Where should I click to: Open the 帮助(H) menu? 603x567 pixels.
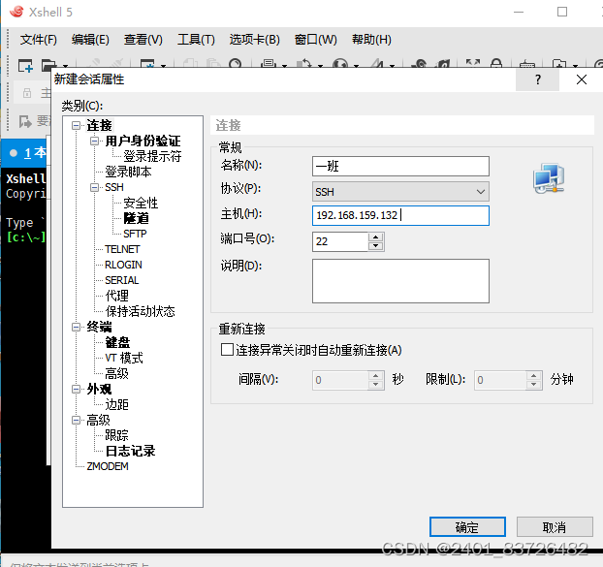tap(371, 40)
